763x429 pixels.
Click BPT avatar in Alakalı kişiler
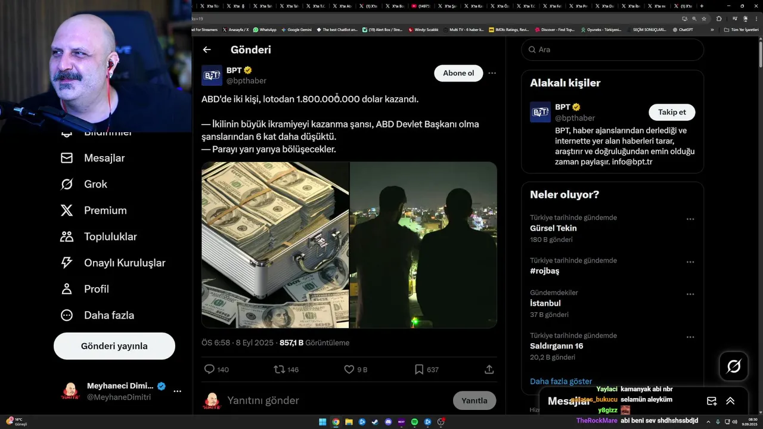[540, 112]
